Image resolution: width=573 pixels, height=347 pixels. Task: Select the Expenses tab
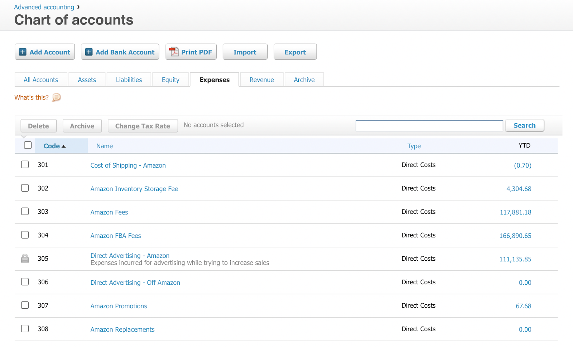pyautogui.click(x=215, y=79)
